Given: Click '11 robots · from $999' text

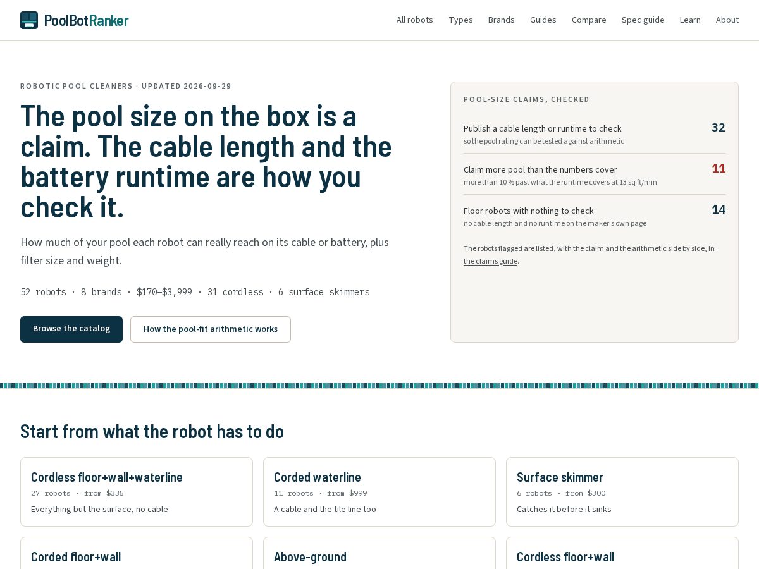Looking at the screenshot, I should tap(320, 493).
